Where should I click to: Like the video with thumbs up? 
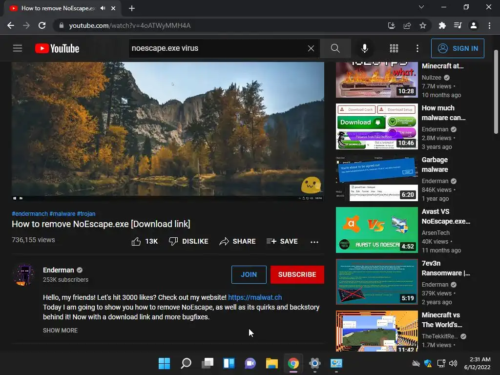pos(145,241)
